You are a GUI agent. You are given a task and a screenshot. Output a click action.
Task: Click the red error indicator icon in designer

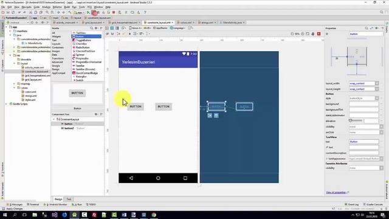[x=318, y=34]
